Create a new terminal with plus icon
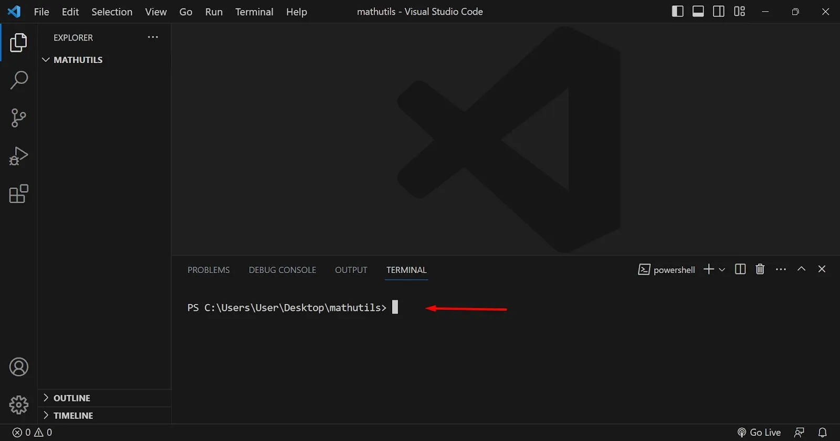Viewport: 840px width, 441px height. pos(709,269)
